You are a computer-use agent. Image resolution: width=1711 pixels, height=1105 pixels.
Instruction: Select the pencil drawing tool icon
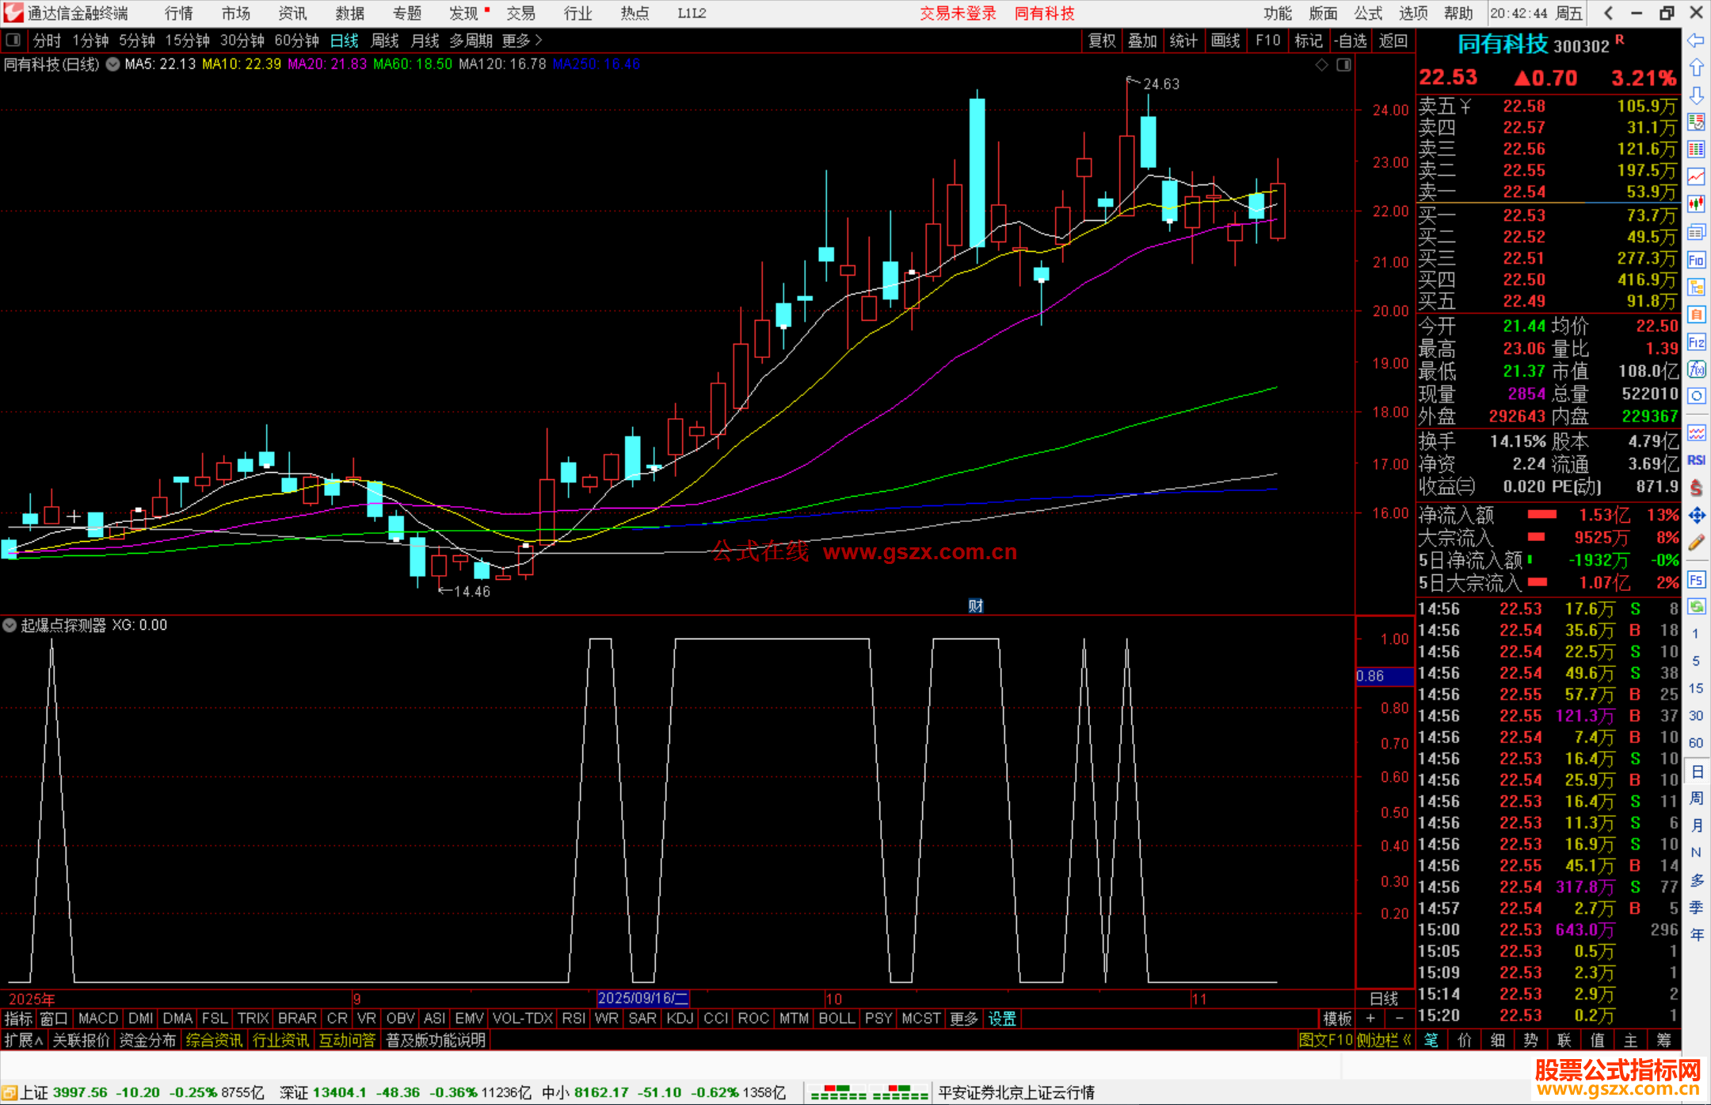pyautogui.click(x=1696, y=543)
